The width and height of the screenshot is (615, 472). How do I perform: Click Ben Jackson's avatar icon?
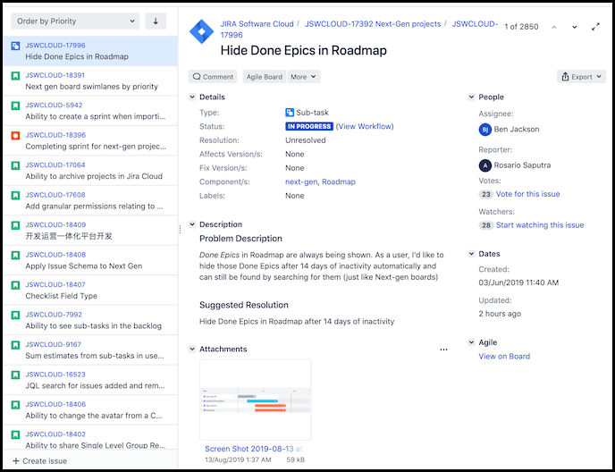point(485,130)
